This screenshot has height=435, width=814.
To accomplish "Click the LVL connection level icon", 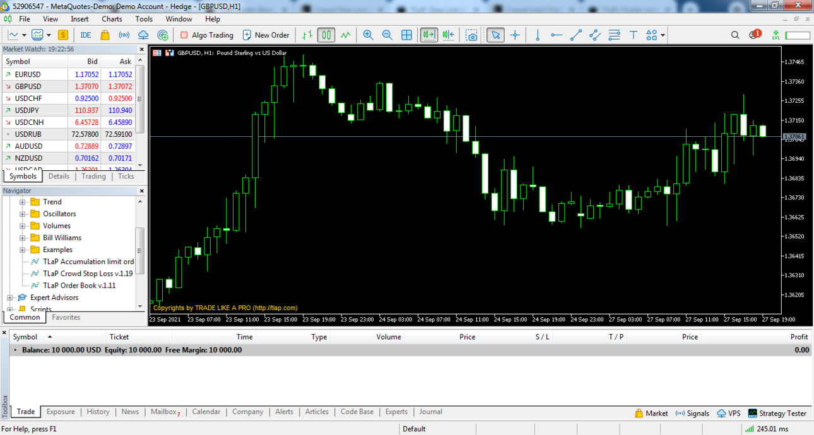I will pyautogui.click(x=776, y=35).
